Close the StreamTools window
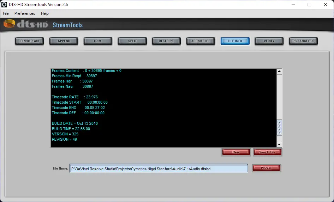Viewport: 334px width, 202px height. pos(326,5)
